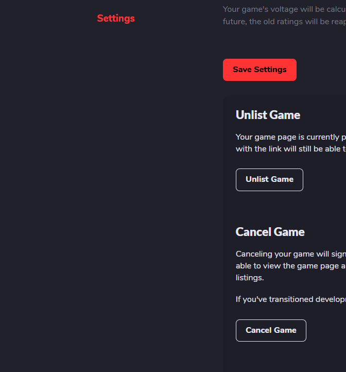346x372 pixels.
Task: Click the word 'listings.' in Cancel section
Action: tap(250, 278)
